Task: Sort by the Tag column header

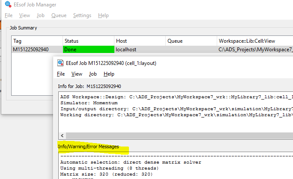Action: (x=37, y=41)
